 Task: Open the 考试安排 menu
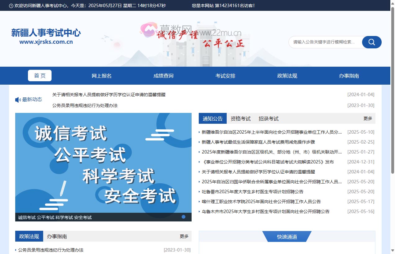click(225, 75)
